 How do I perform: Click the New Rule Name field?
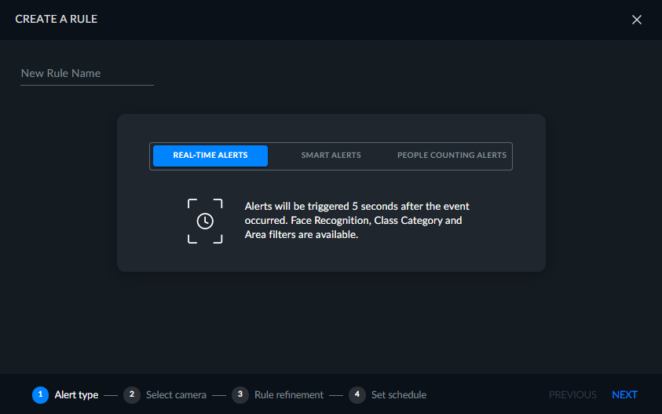click(87, 74)
